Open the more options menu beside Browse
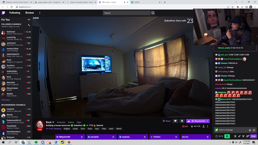This screenshot has height=145, width=258. [40, 13]
